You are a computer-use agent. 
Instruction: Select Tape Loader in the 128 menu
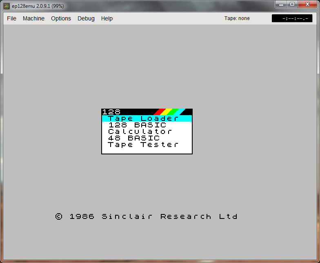pos(147,118)
